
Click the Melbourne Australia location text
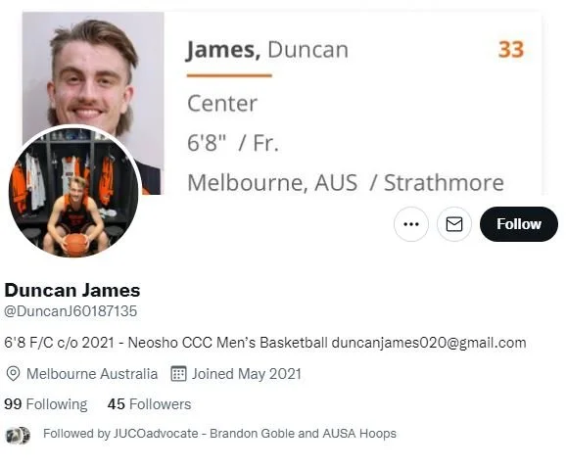(92, 374)
